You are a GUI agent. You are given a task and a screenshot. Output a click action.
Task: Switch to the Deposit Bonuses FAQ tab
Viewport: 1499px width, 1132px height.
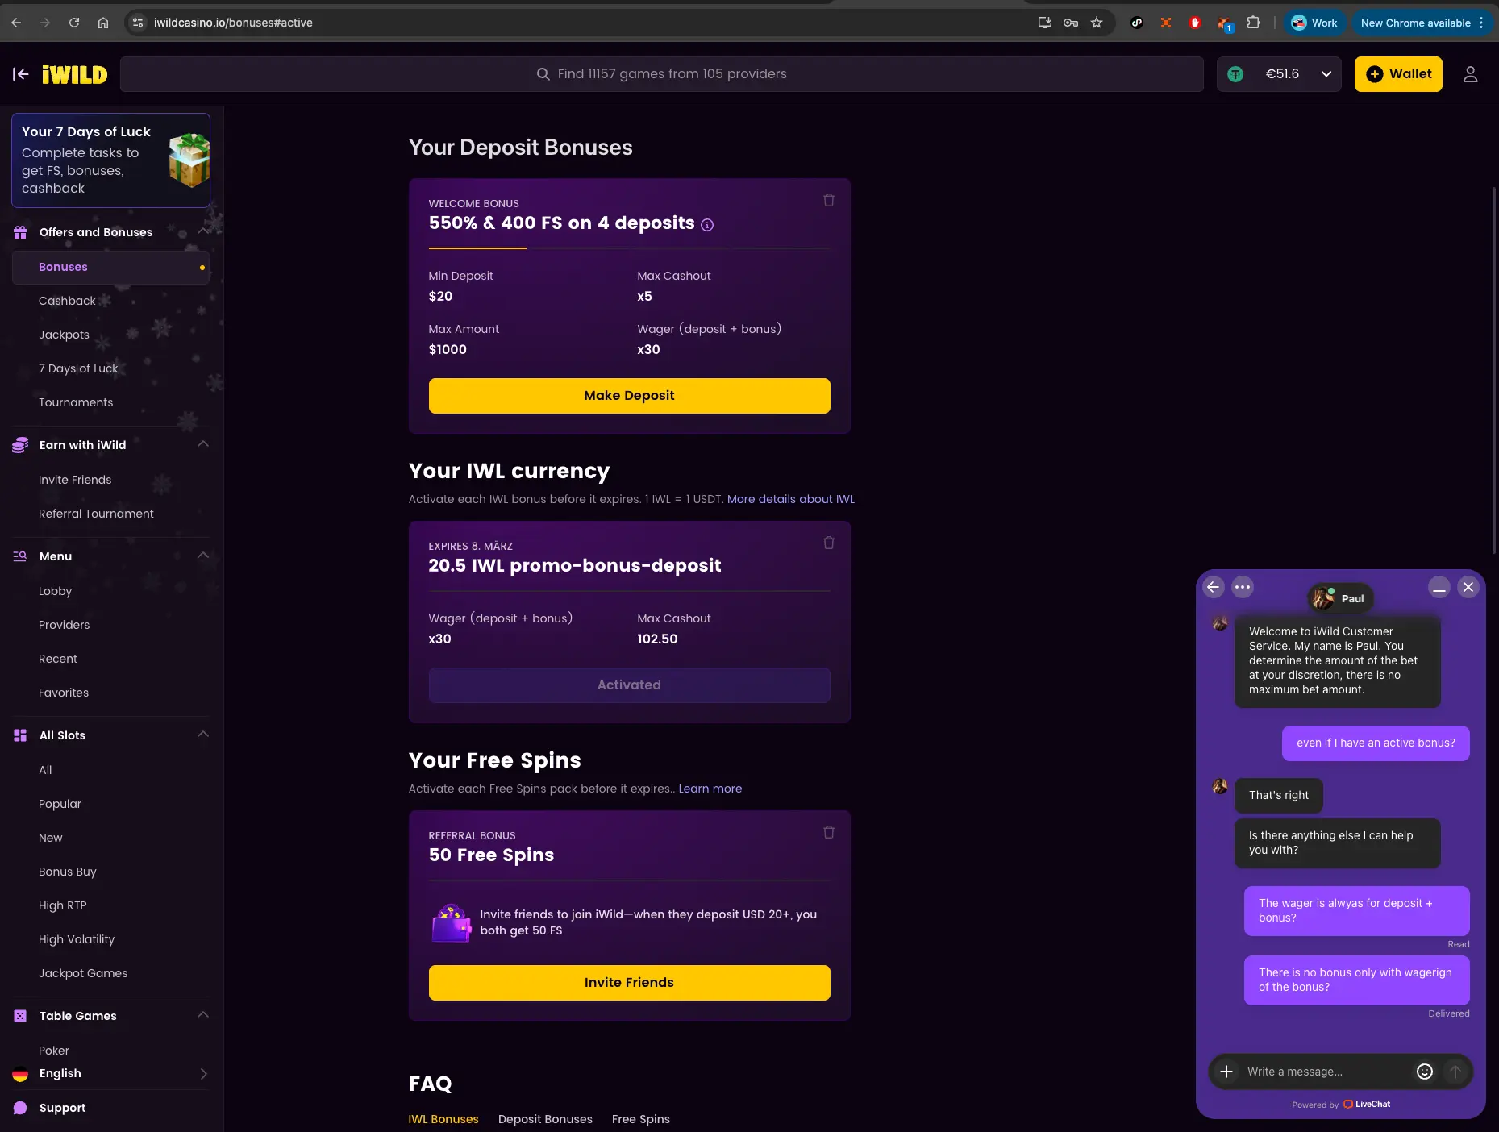(x=545, y=1119)
